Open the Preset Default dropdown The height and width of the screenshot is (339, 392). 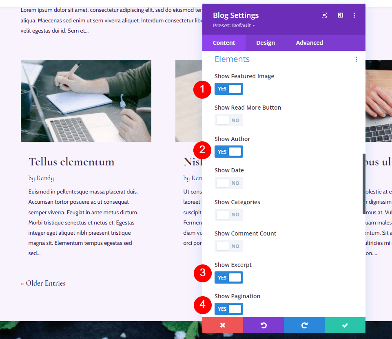pos(234,25)
